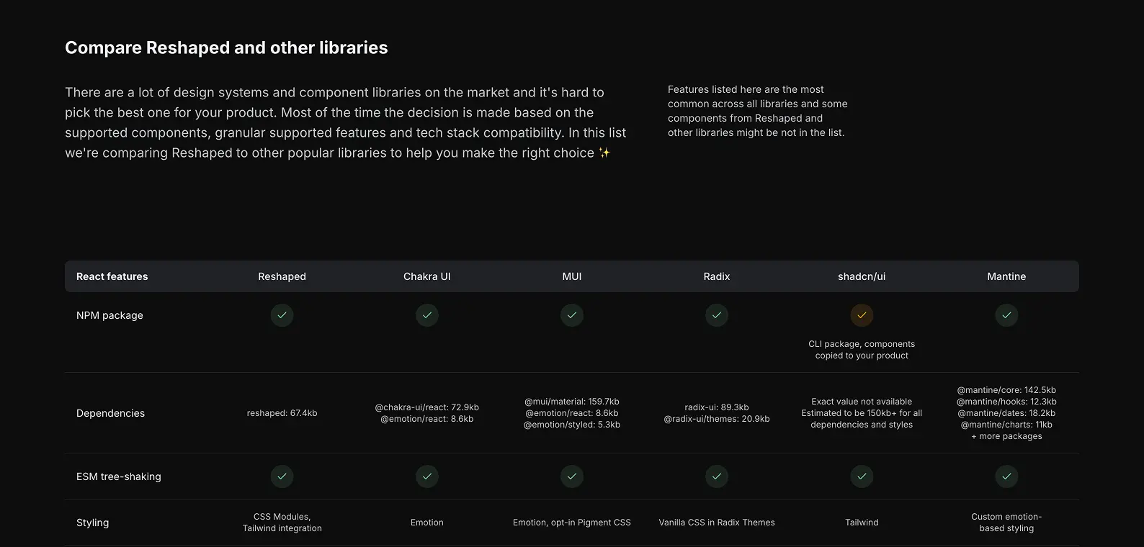Image resolution: width=1144 pixels, height=547 pixels.
Task: Click the yellow shadcn/ui NPM package checkmark
Action: click(x=862, y=315)
